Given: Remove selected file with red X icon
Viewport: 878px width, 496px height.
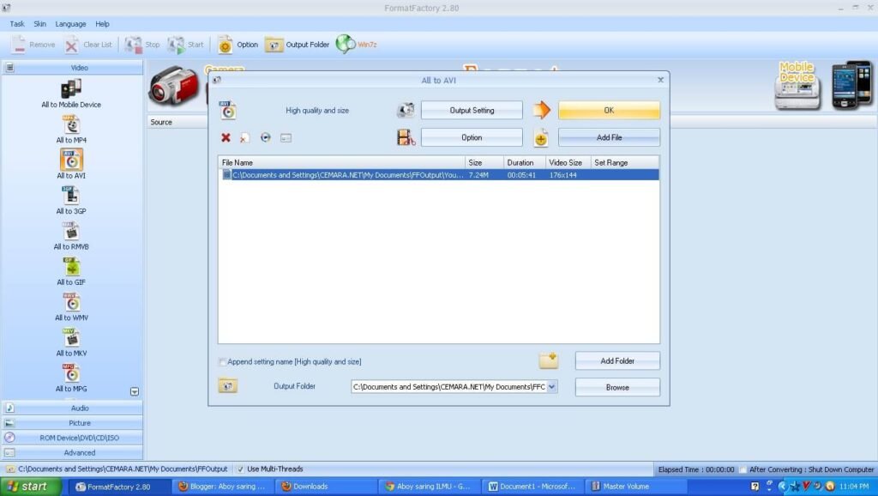Looking at the screenshot, I should coord(226,137).
